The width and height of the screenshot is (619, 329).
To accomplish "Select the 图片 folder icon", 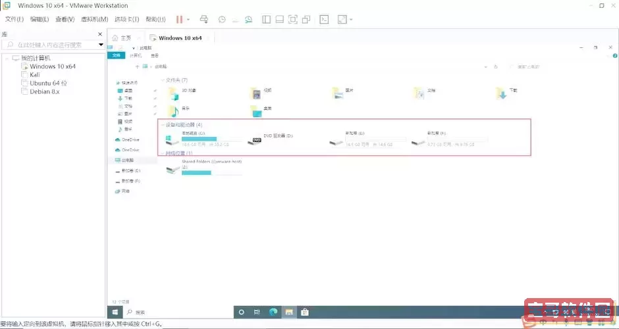I will (338, 93).
